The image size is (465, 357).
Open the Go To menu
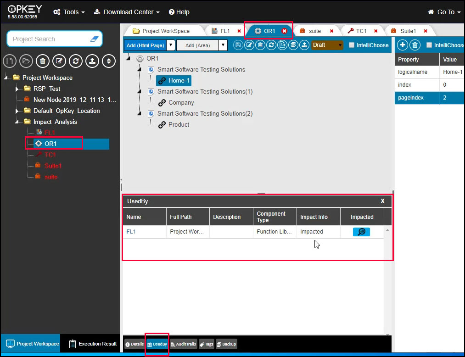tap(444, 12)
